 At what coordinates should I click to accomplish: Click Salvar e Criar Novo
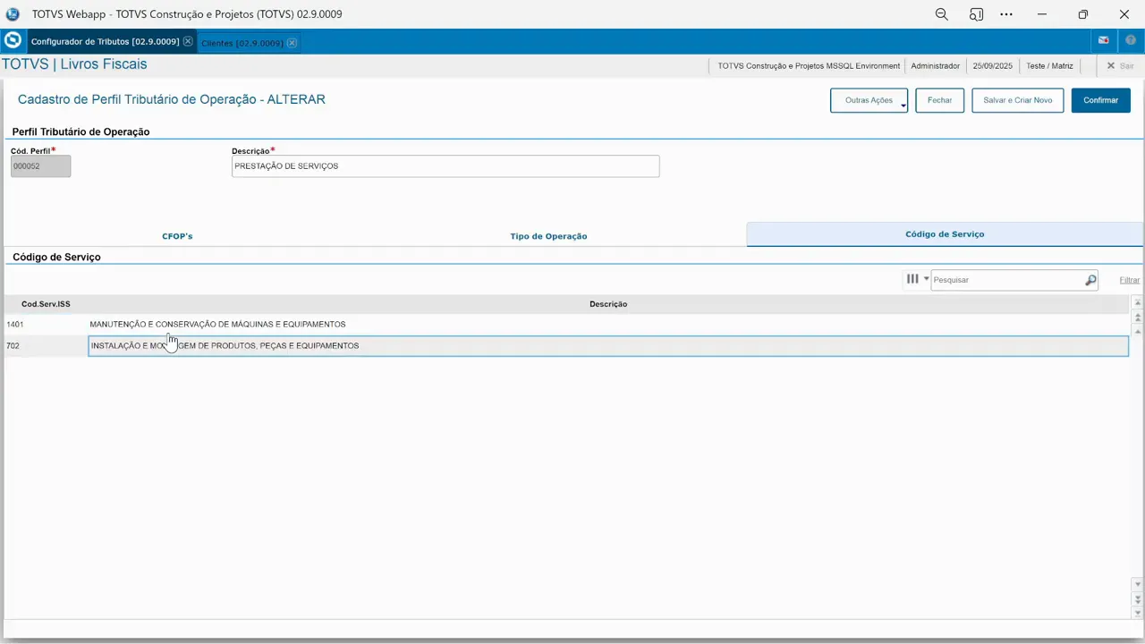[1017, 99]
